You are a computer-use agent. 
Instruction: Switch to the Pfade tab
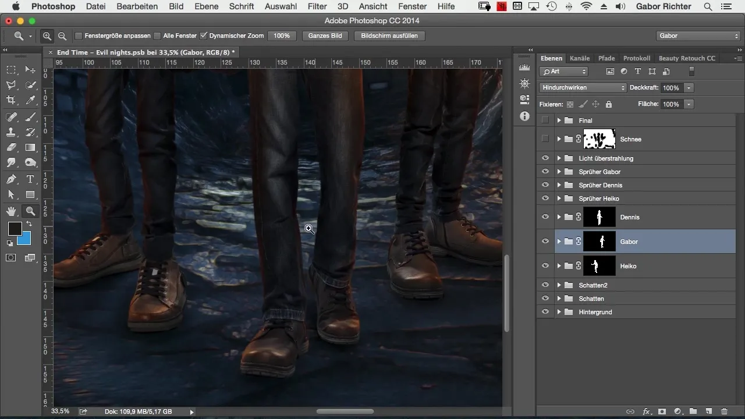[x=606, y=58]
